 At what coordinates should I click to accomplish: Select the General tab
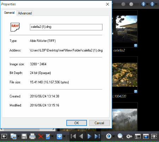tap(9, 13)
